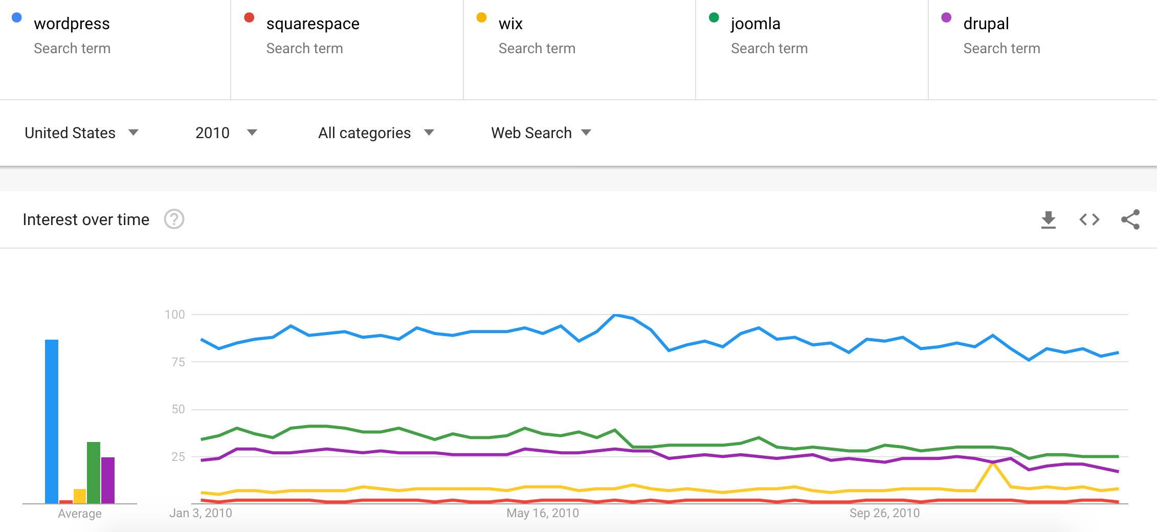Image resolution: width=1157 pixels, height=532 pixels.
Task: Open the Interest over time help icon
Action: [174, 219]
